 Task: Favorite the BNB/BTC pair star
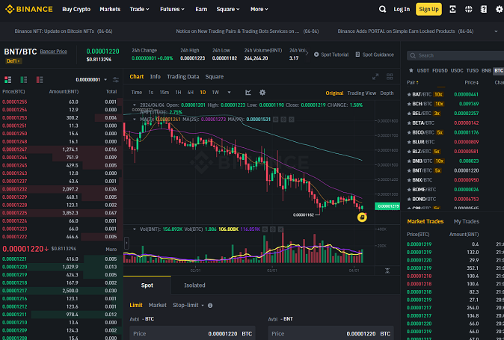click(x=409, y=161)
